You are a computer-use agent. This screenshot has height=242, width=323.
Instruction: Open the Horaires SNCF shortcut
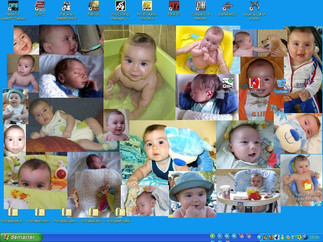227,84
